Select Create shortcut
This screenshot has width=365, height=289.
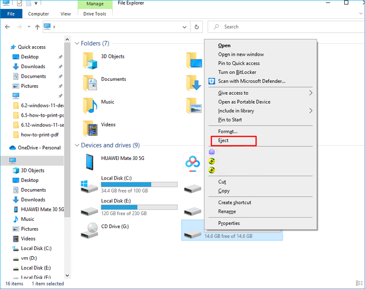click(x=235, y=203)
